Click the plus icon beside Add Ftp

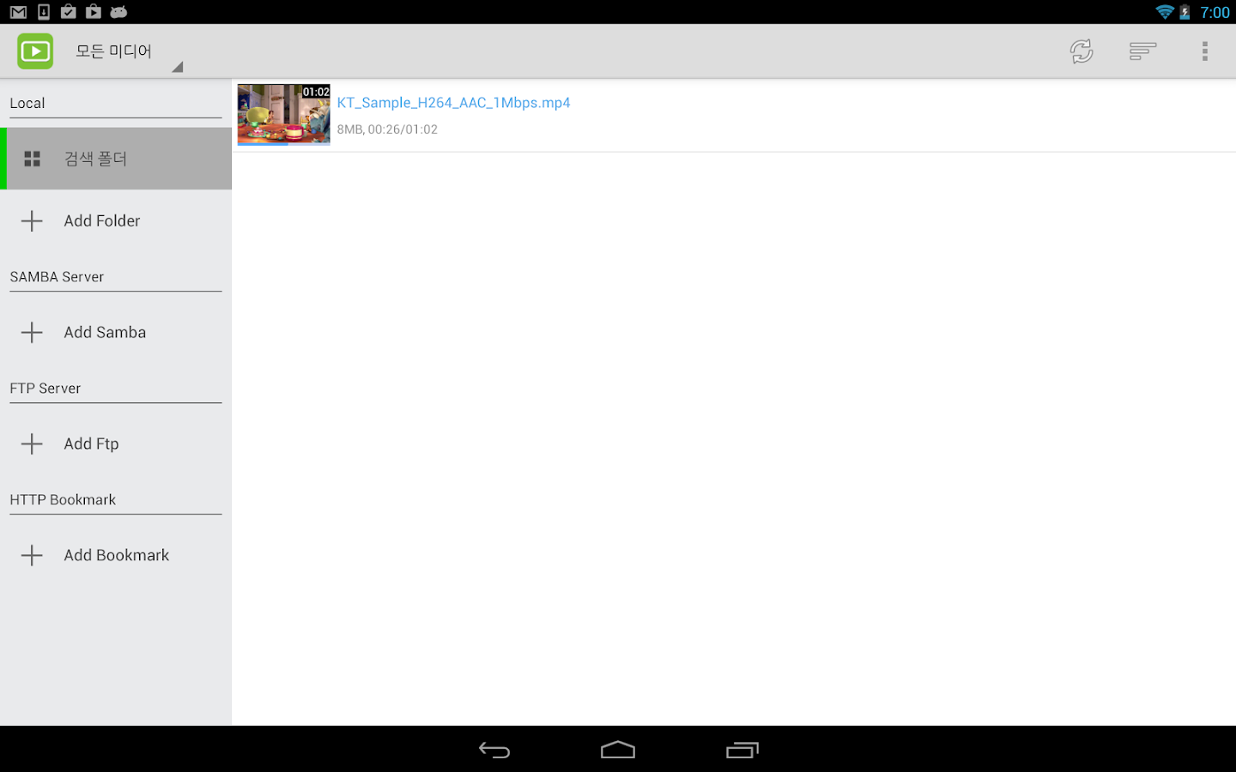click(32, 443)
